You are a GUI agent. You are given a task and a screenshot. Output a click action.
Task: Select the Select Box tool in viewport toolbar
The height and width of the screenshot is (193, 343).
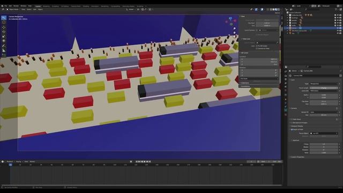tap(4, 18)
